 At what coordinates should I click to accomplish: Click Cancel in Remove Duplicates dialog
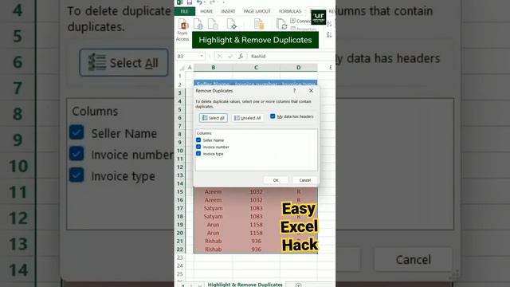pyautogui.click(x=304, y=180)
